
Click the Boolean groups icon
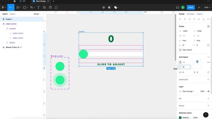click(116, 8)
